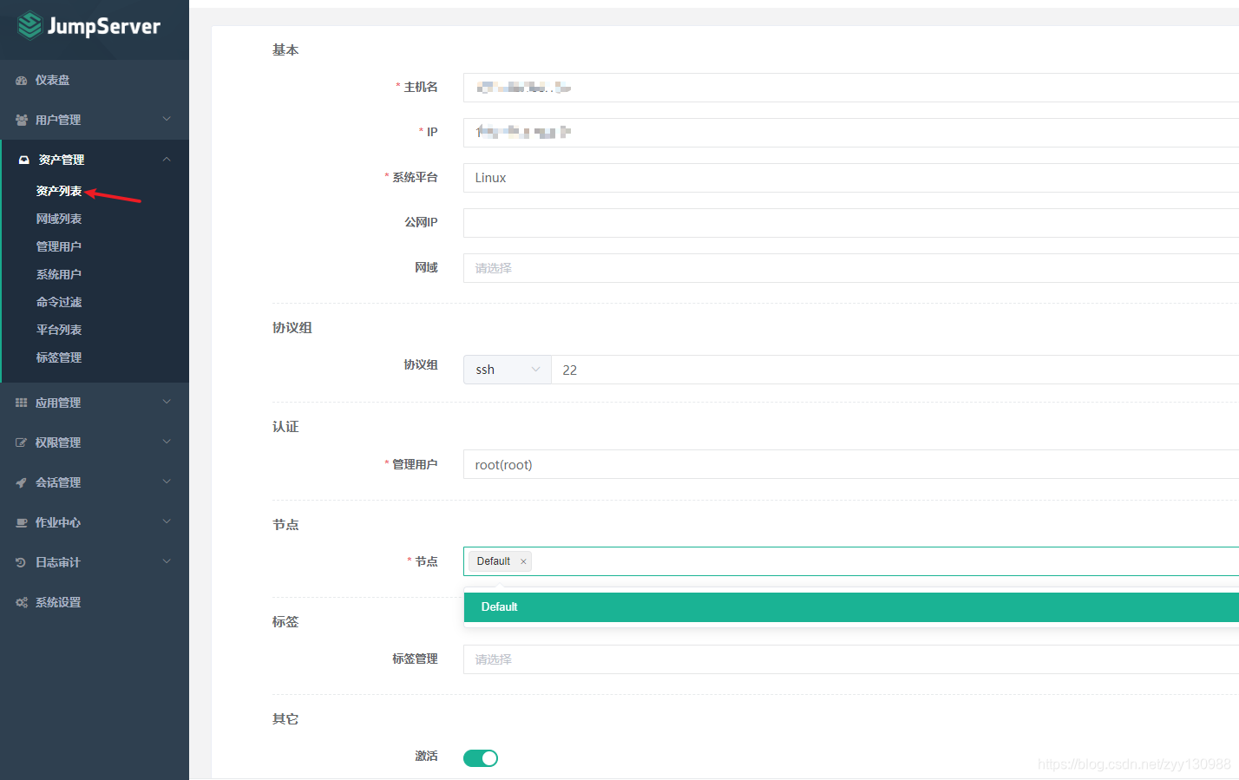Expand the 会话管理 menu chevron
This screenshot has width=1239, height=780.
pos(167,482)
